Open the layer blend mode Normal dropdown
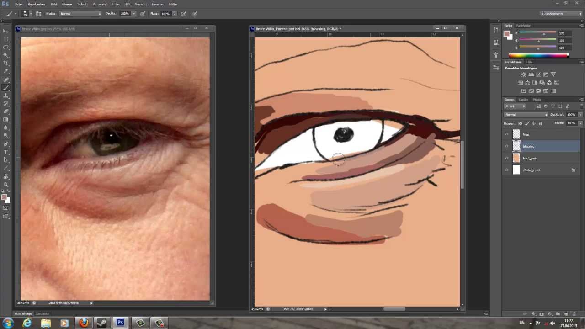The height and width of the screenshot is (329, 585). click(x=526, y=115)
